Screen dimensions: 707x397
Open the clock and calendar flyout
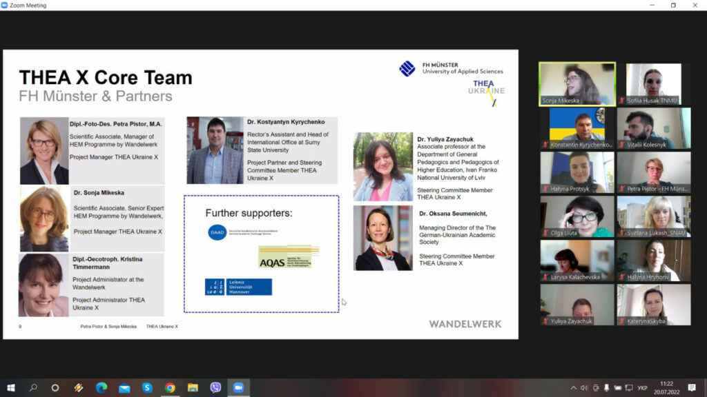(x=666, y=388)
